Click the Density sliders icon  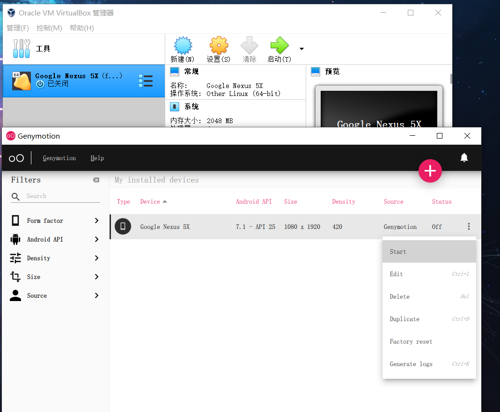[x=15, y=258]
